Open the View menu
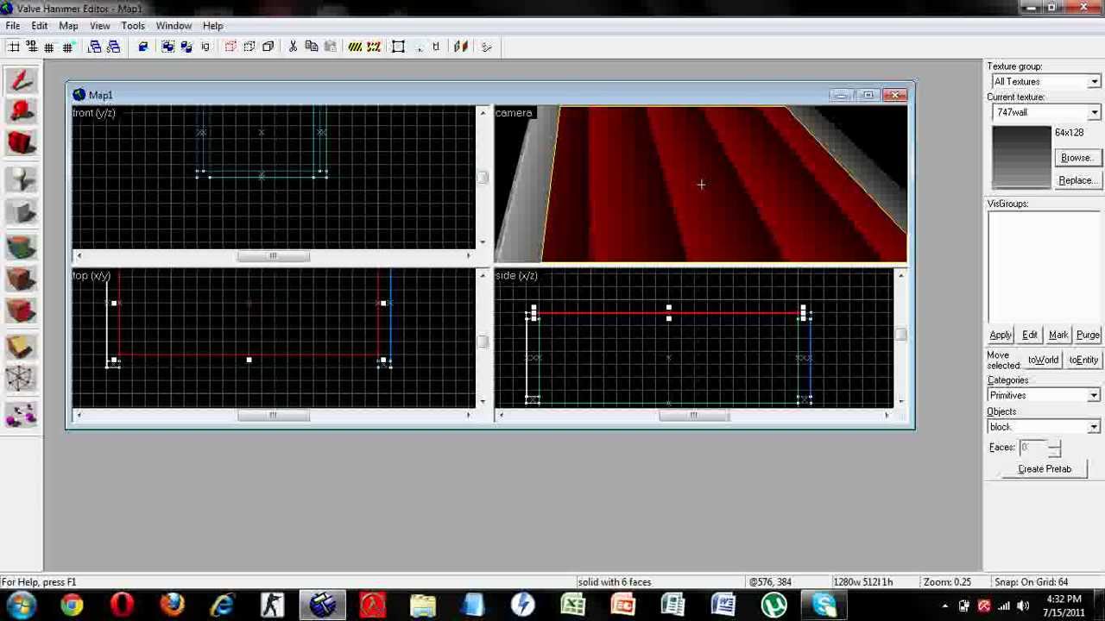This screenshot has height=621, width=1105. click(100, 26)
